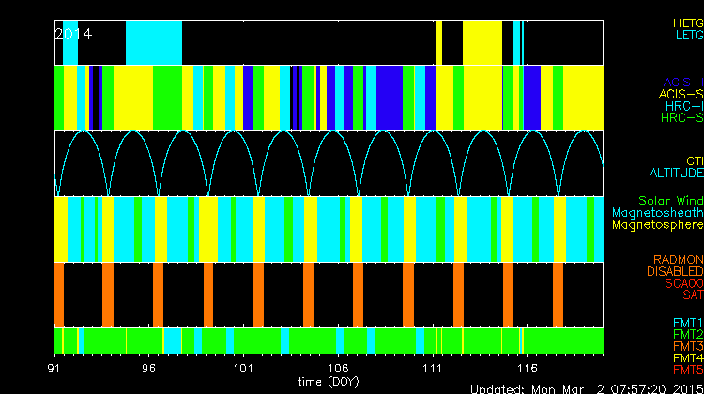This screenshot has height=394, width=704.
Task: Click the ACIS-S legend entry
Action: [x=681, y=94]
